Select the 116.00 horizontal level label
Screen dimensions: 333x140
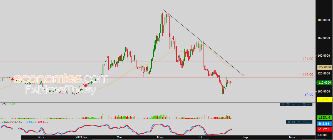pos(308,75)
